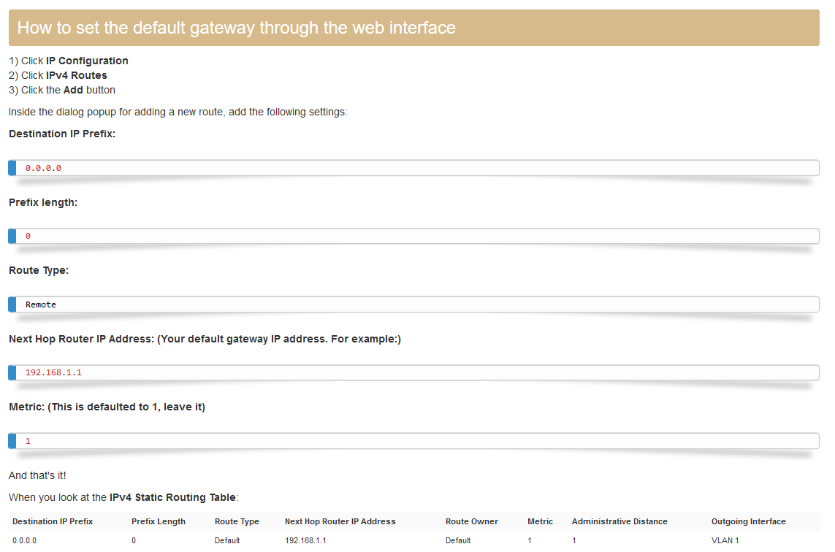Click the "Outgoing Interface" column header

coord(748,521)
